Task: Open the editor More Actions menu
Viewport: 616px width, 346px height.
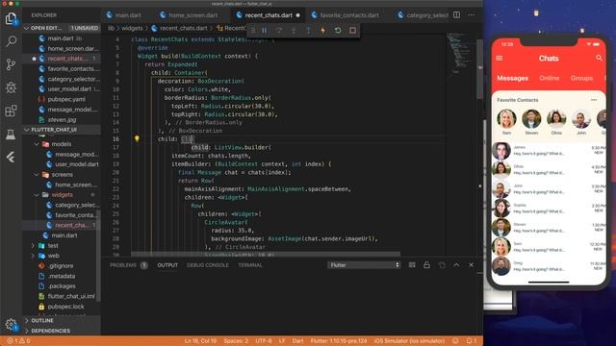Action: pos(472,15)
